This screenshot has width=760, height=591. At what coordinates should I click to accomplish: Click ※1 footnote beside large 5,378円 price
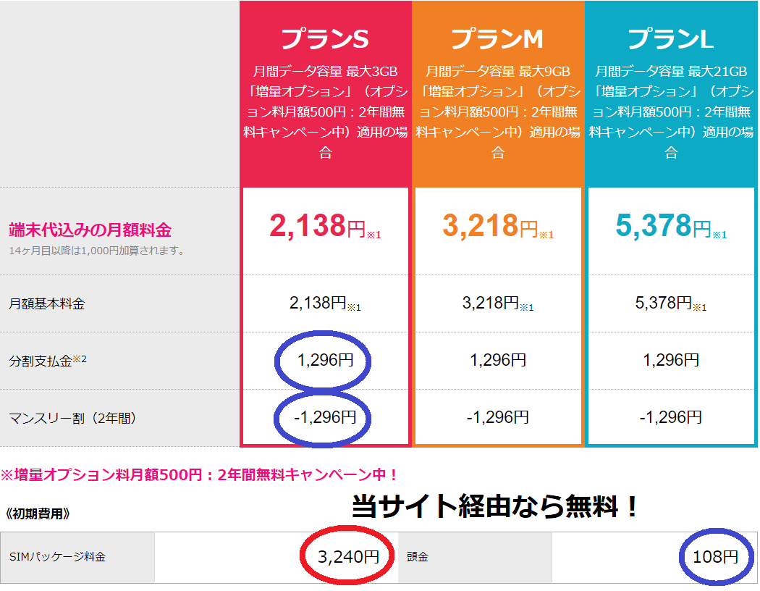pos(719,235)
